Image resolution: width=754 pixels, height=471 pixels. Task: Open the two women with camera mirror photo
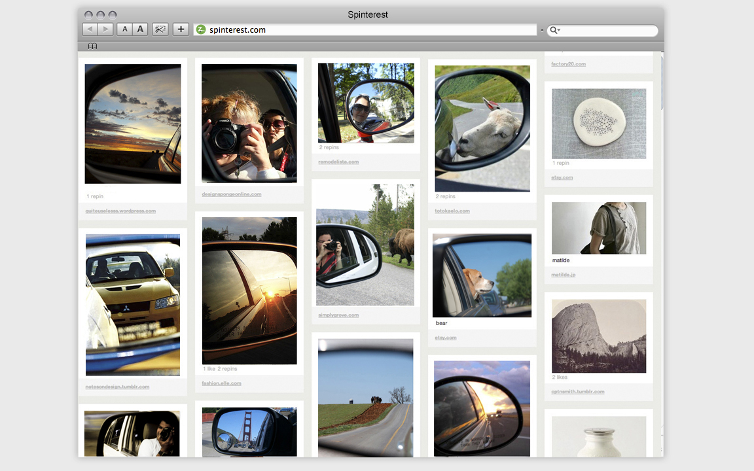pos(249,124)
